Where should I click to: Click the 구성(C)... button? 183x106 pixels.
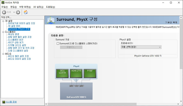coord(71,47)
